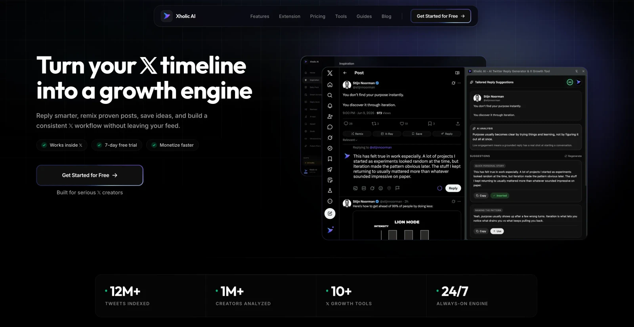
Task: Click the Remix button under the post
Action: point(357,134)
